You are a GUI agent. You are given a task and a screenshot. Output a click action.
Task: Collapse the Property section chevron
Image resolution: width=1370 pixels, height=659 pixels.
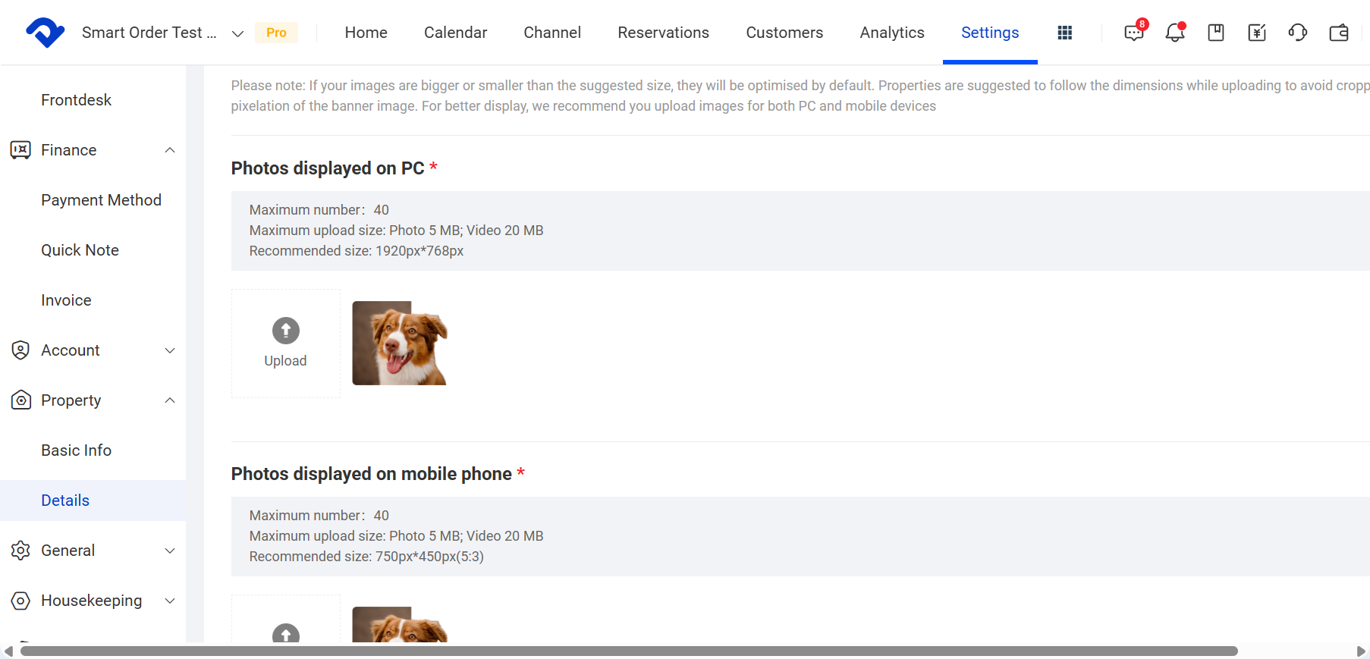point(170,400)
